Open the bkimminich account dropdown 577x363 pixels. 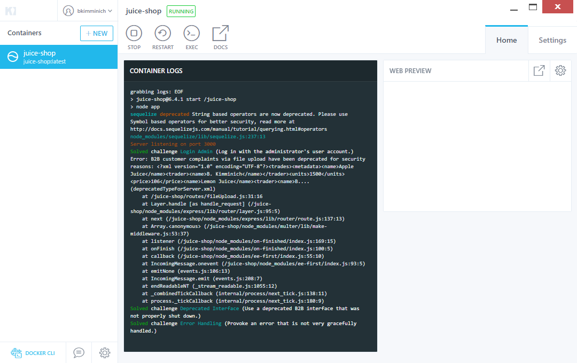click(88, 11)
